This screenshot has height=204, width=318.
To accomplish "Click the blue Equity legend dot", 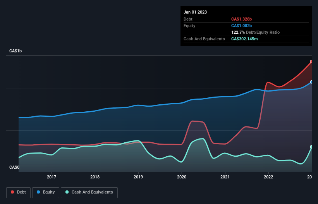I will [x=38, y=192].
